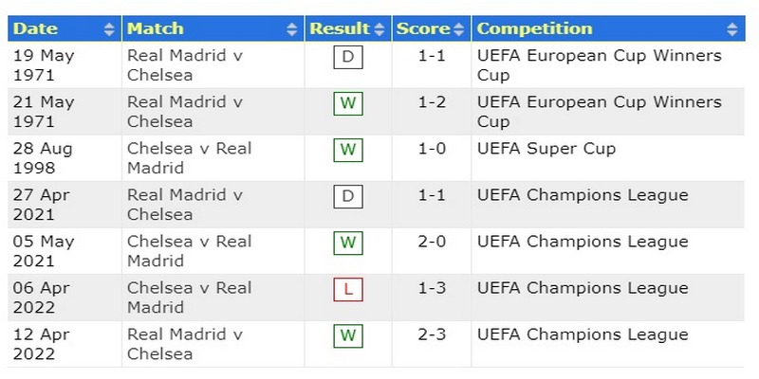Click the W badge for 28 Aug 1998
This screenshot has height=379, width=759.
coord(348,150)
